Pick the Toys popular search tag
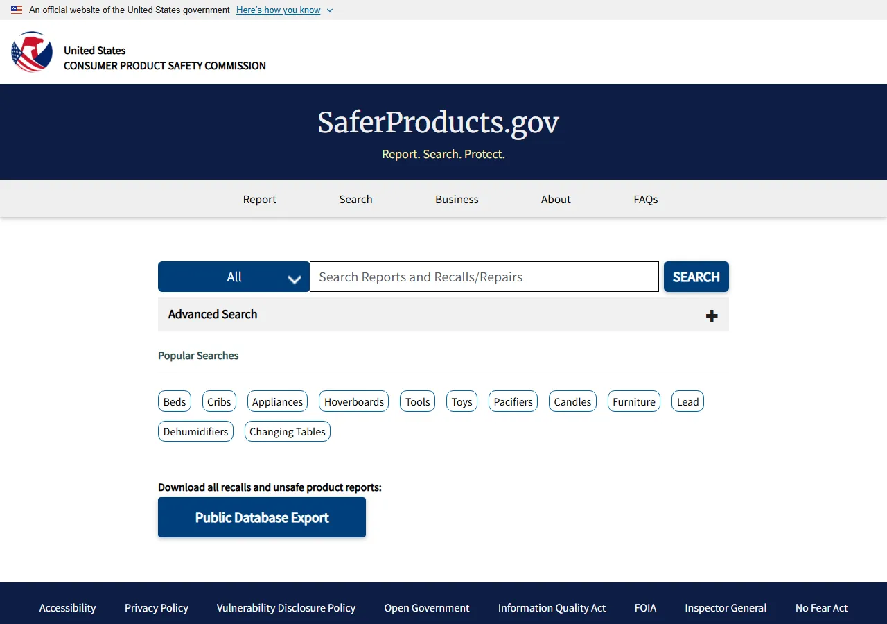Viewport: 887px width, 624px height. point(462,401)
